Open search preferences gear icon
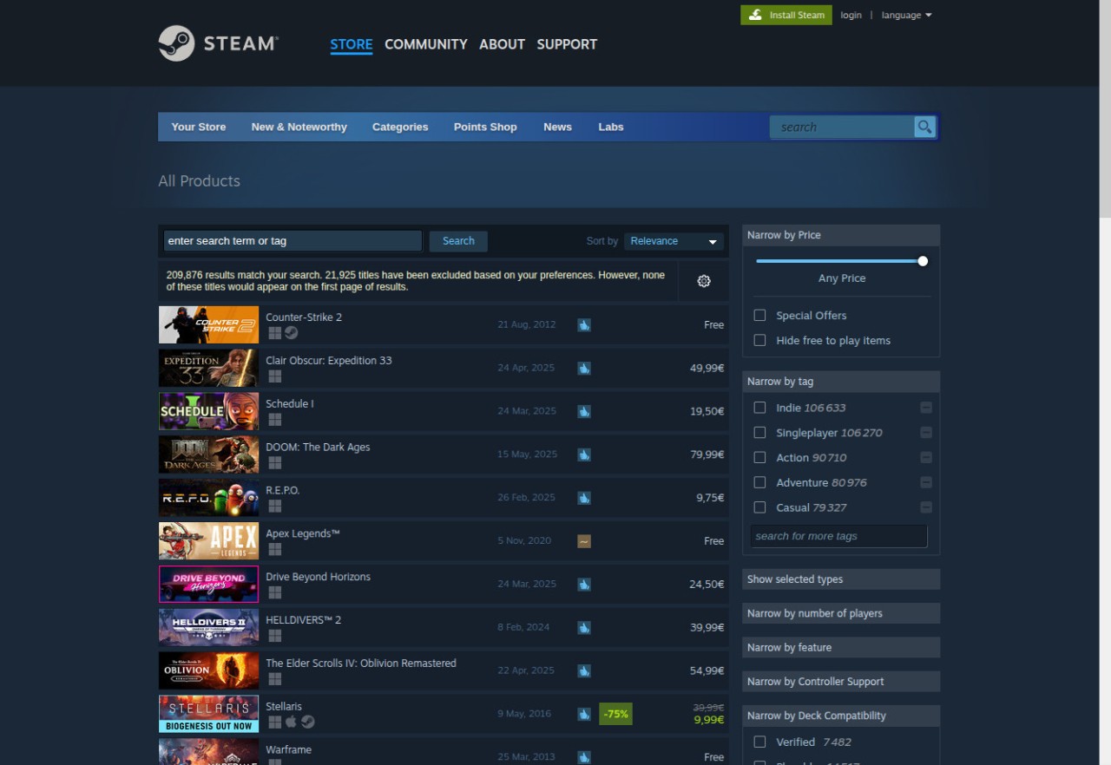Screen dimensions: 1111x765 704,281
